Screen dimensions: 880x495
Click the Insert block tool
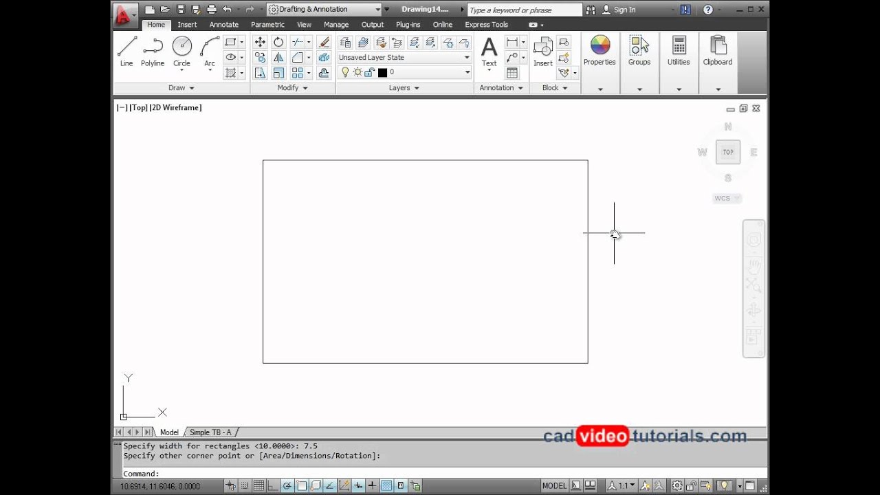coord(543,52)
